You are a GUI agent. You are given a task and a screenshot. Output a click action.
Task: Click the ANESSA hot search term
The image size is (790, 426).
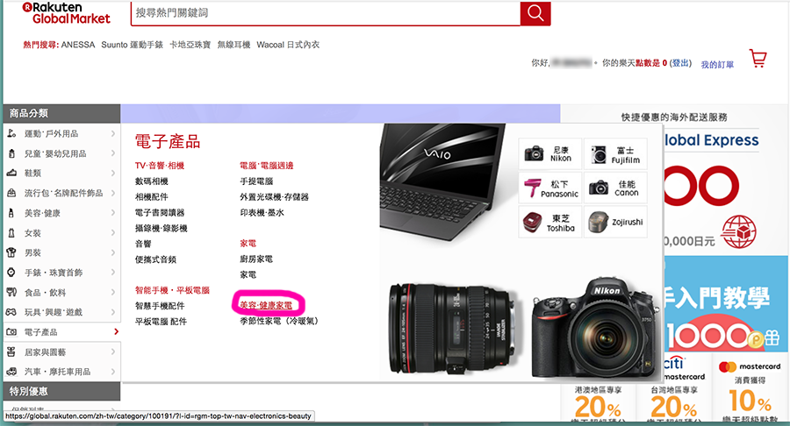coord(77,45)
